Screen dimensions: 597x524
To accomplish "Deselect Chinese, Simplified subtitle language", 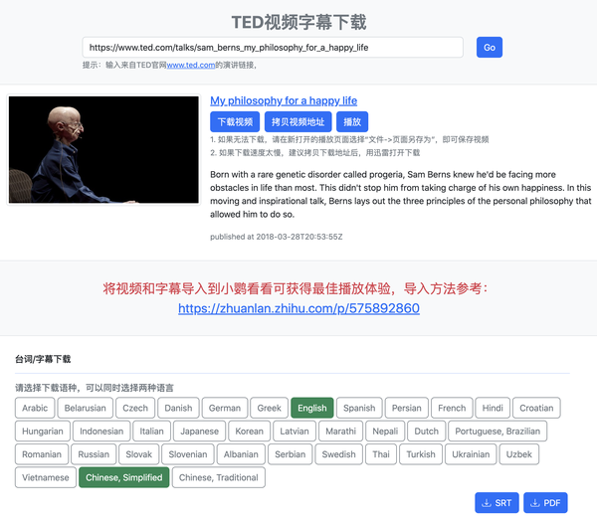I will coord(124,477).
